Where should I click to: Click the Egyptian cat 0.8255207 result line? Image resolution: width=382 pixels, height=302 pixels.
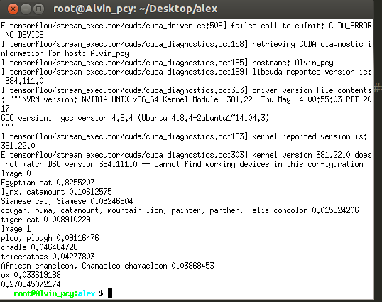[48, 183]
